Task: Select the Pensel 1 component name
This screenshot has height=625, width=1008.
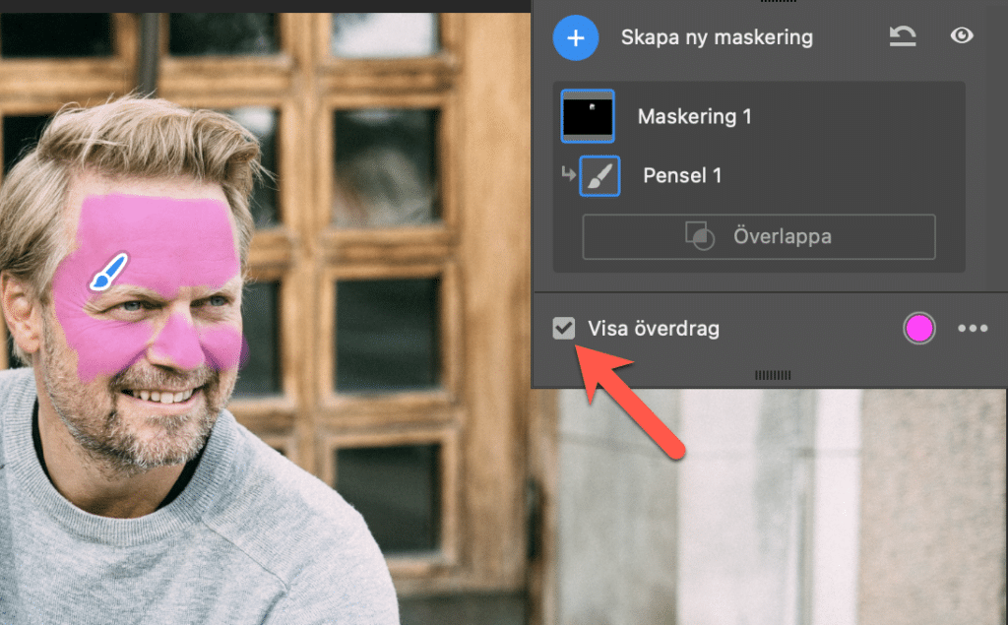Action: (x=682, y=175)
